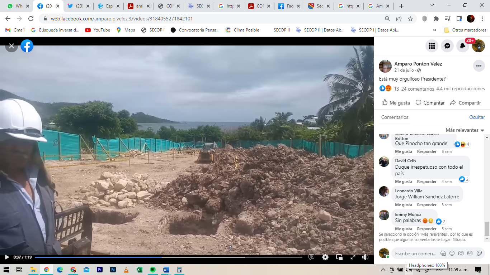Open Windows Start menu
490x275 pixels.
(6, 270)
